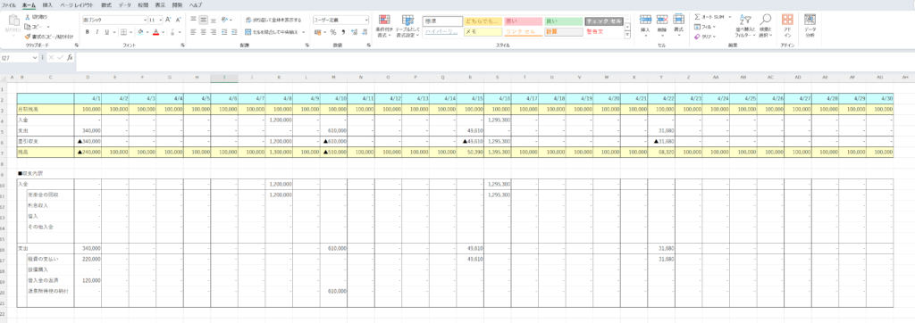915x323 pixels.
Task: Click the 条件付き書式 conditional formatting icon
Action: [384, 20]
